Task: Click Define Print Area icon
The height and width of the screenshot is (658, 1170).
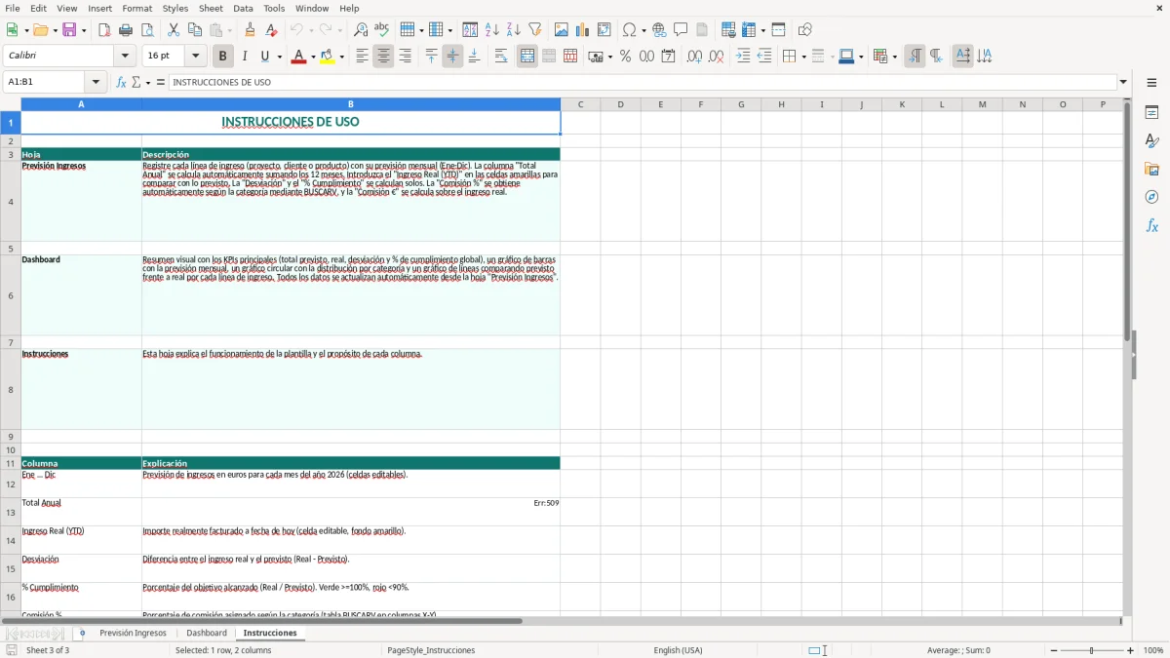Action: click(728, 30)
